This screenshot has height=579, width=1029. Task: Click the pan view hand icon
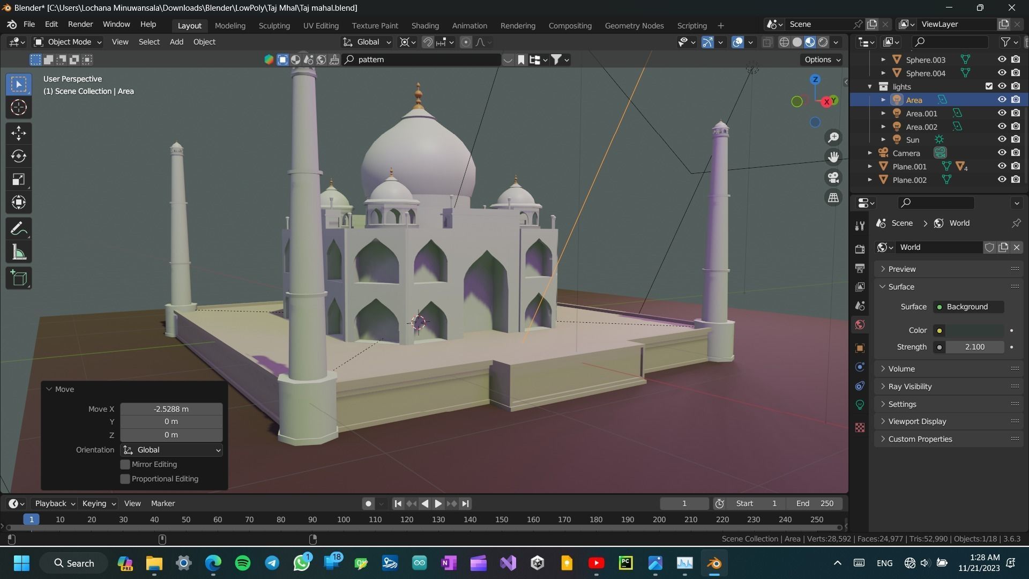(833, 157)
